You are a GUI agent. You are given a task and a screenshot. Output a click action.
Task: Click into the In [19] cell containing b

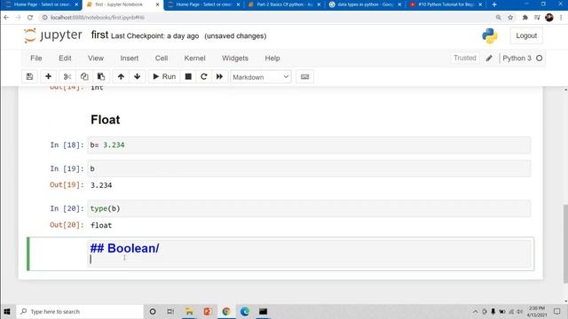point(309,169)
